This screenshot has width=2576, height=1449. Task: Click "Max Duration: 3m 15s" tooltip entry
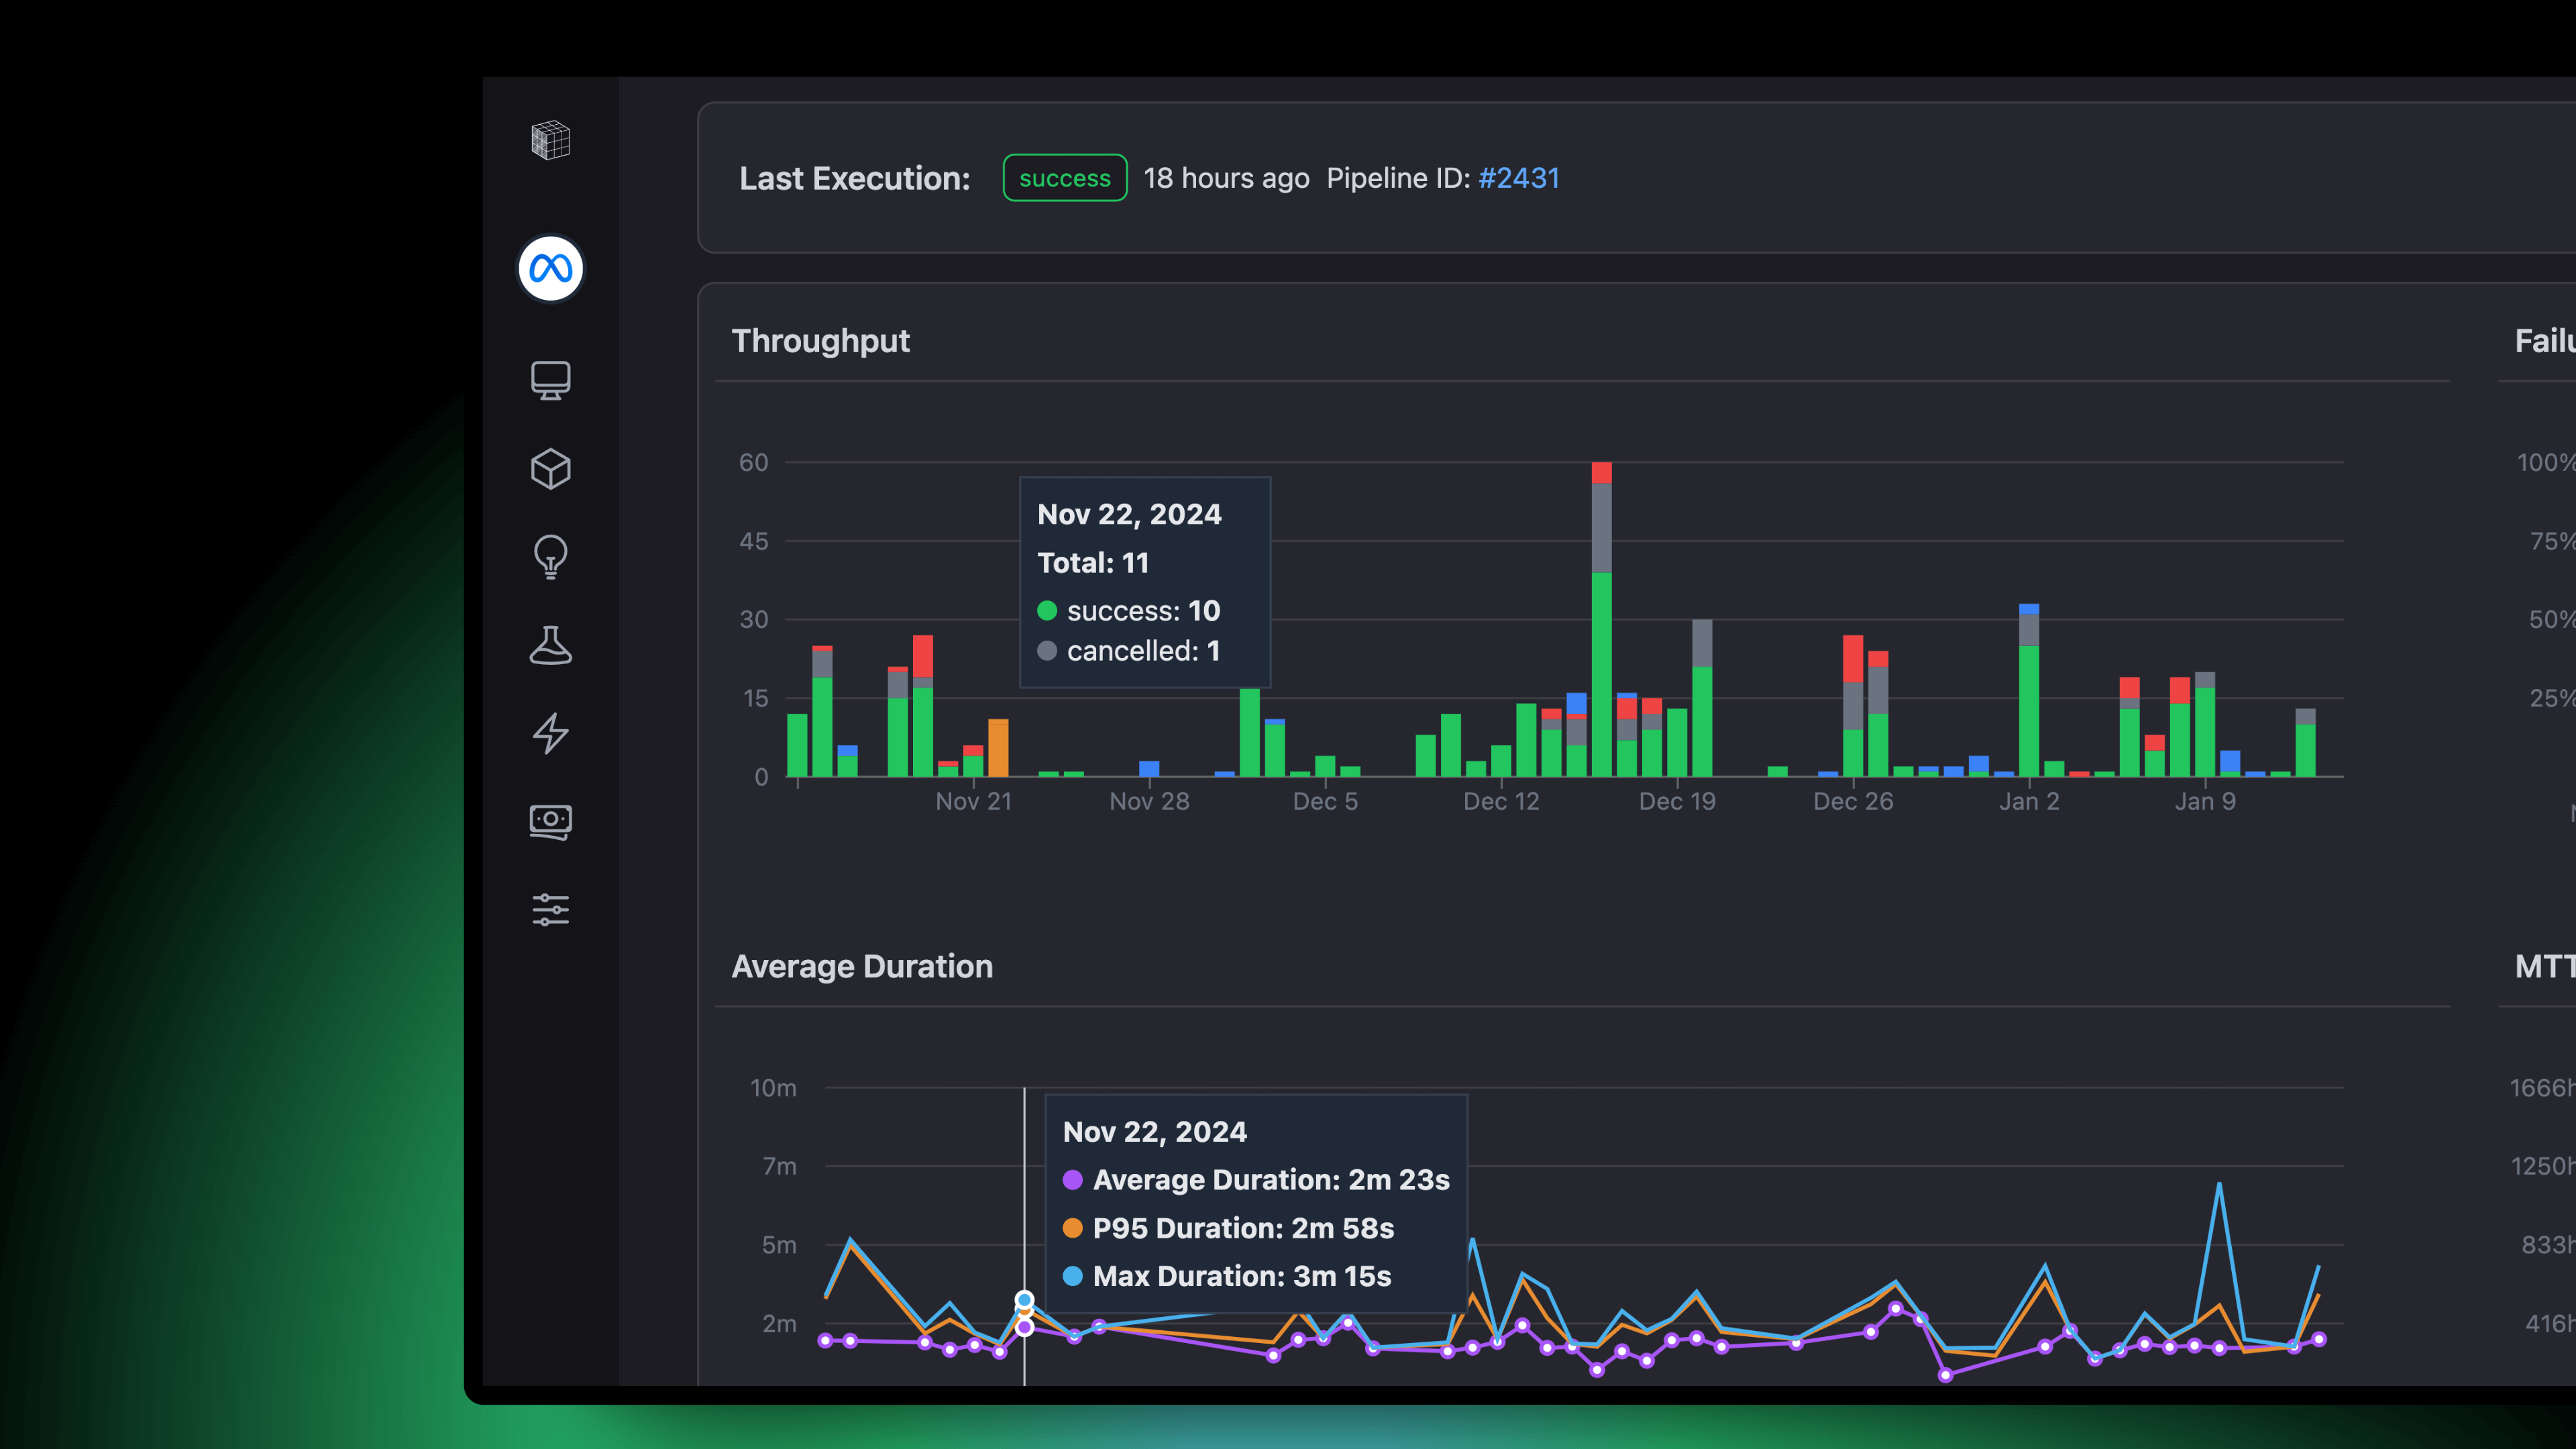(x=1227, y=1276)
